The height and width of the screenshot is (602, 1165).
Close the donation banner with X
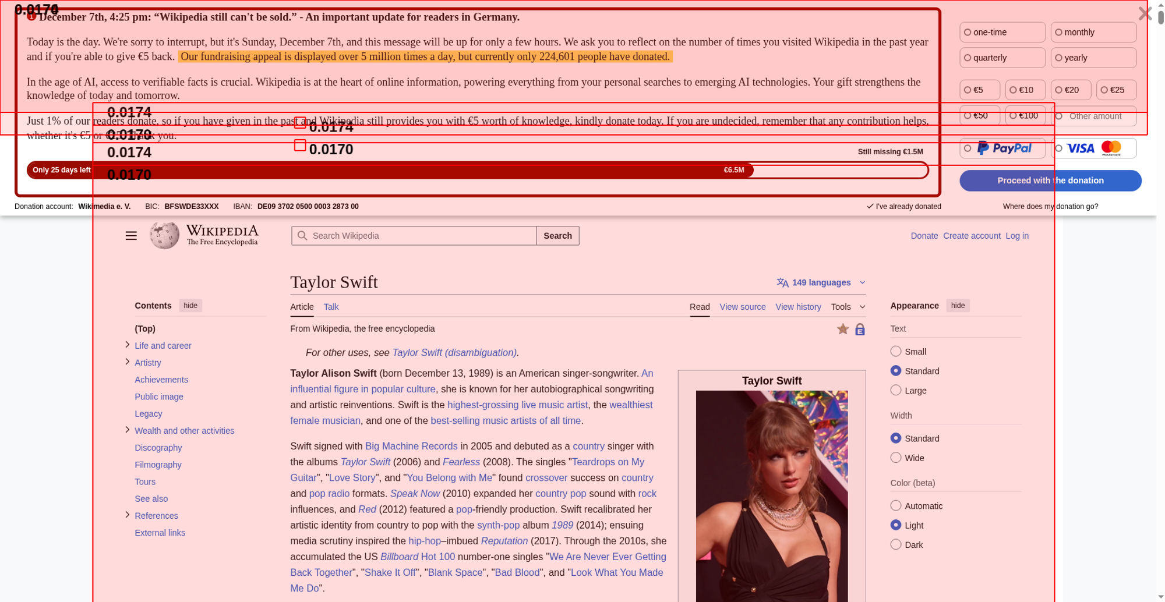1145,14
